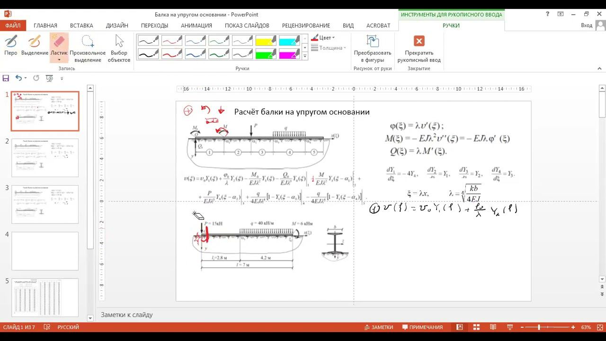Open PowerPoint Help question mark
The image size is (606, 341).
pyautogui.click(x=548, y=14)
